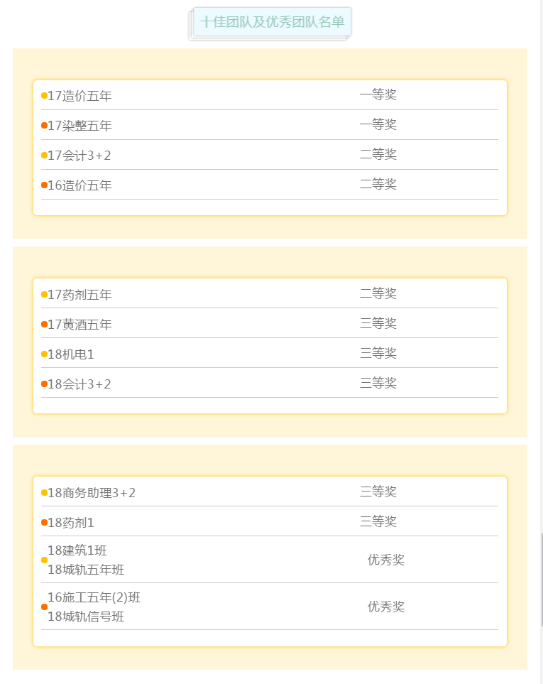This screenshot has height=684, width=543.
Task: Click the vertical scrollbar on the right edge
Action: (541, 579)
